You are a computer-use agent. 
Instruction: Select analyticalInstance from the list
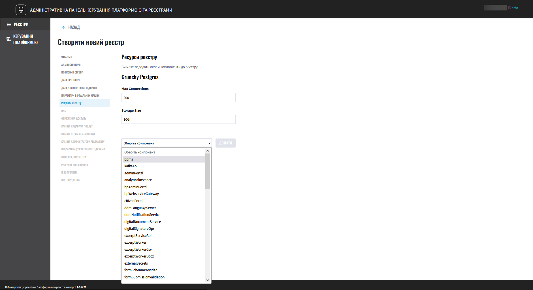click(x=164, y=180)
